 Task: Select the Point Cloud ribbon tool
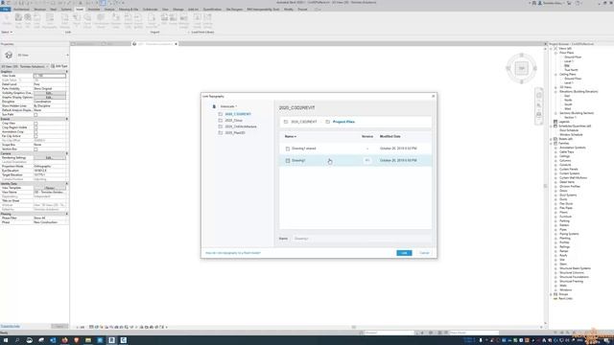87,20
